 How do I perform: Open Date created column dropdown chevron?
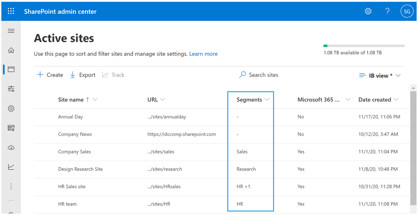(x=396, y=100)
